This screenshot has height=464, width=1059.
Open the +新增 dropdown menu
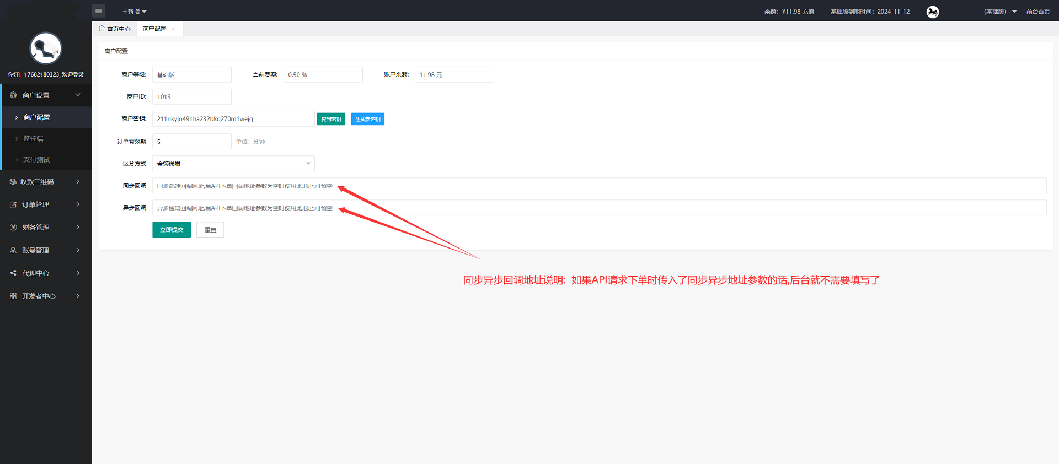134,12
